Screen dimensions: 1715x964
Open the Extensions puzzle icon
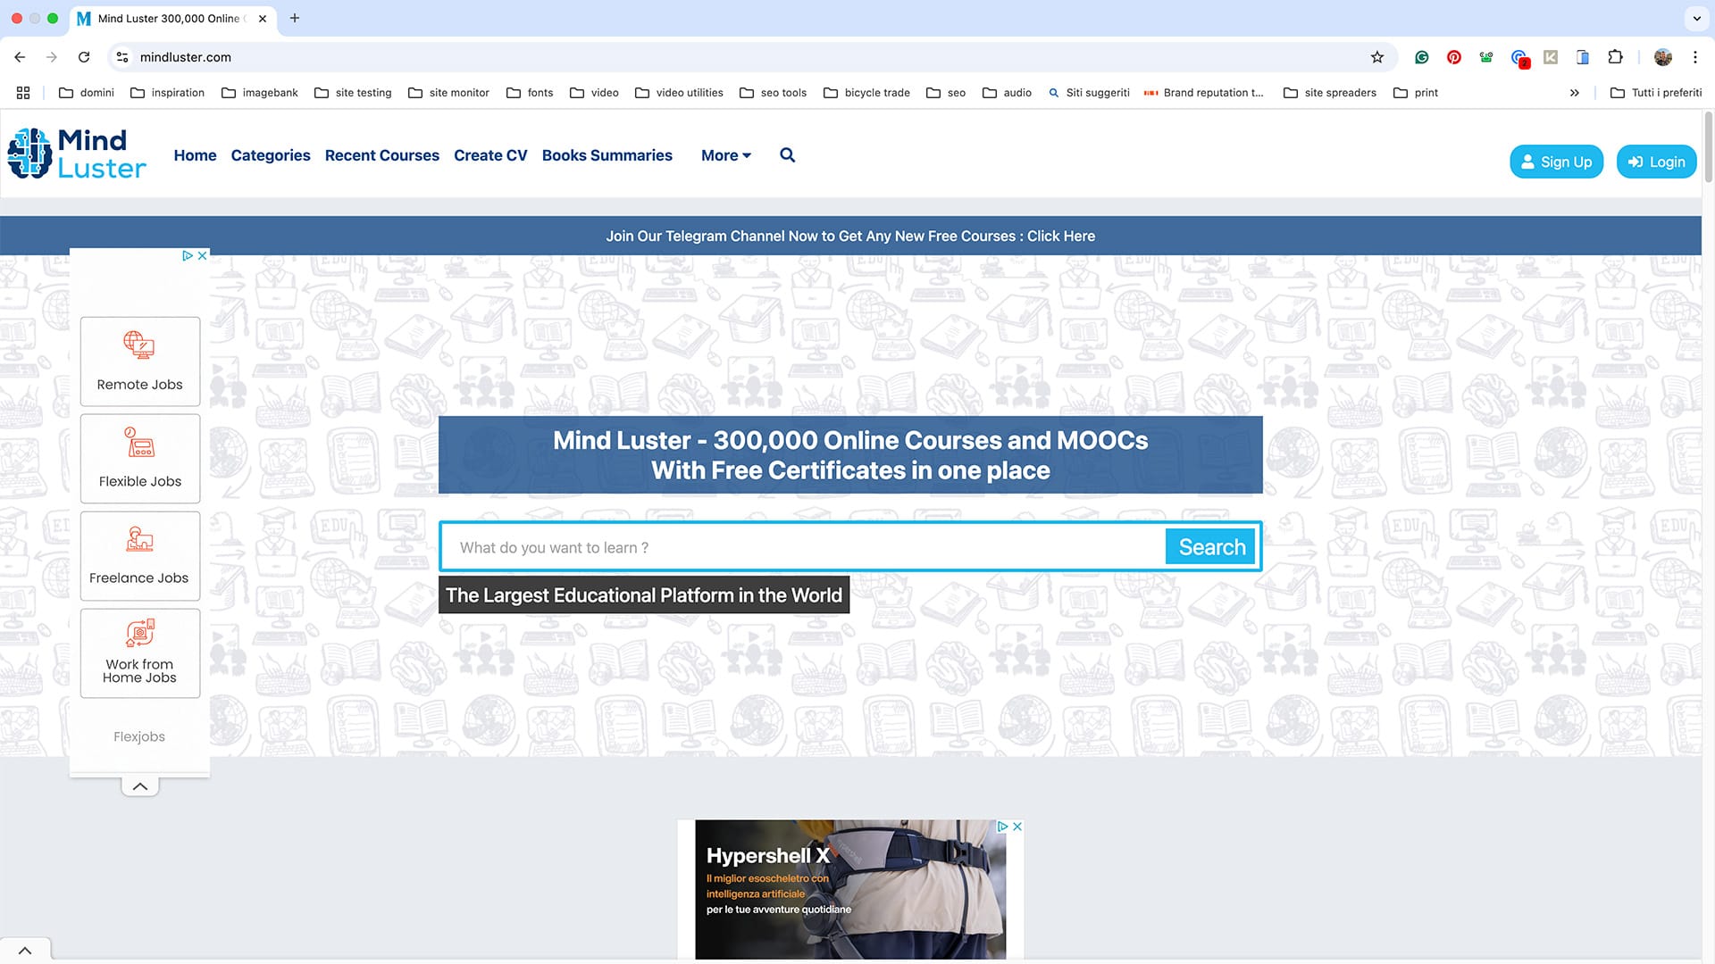(1615, 57)
